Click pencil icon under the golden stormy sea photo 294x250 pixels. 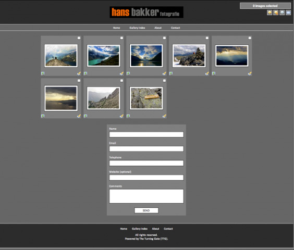point(79,116)
